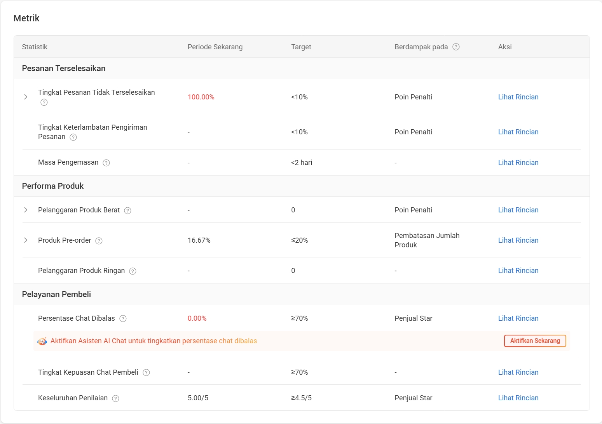Viewport: 602px width, 424px height.
Task: Click help icon for Tingkat Keterlambatan Pengiriman Pesanan
Action: (73, 137)
